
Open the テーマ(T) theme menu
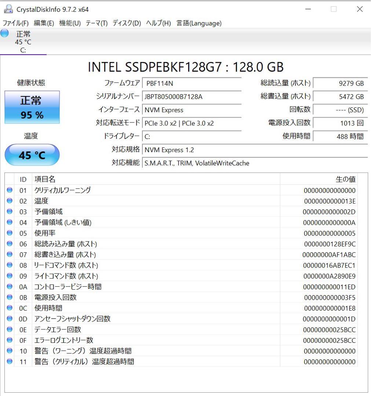[96, 23]
